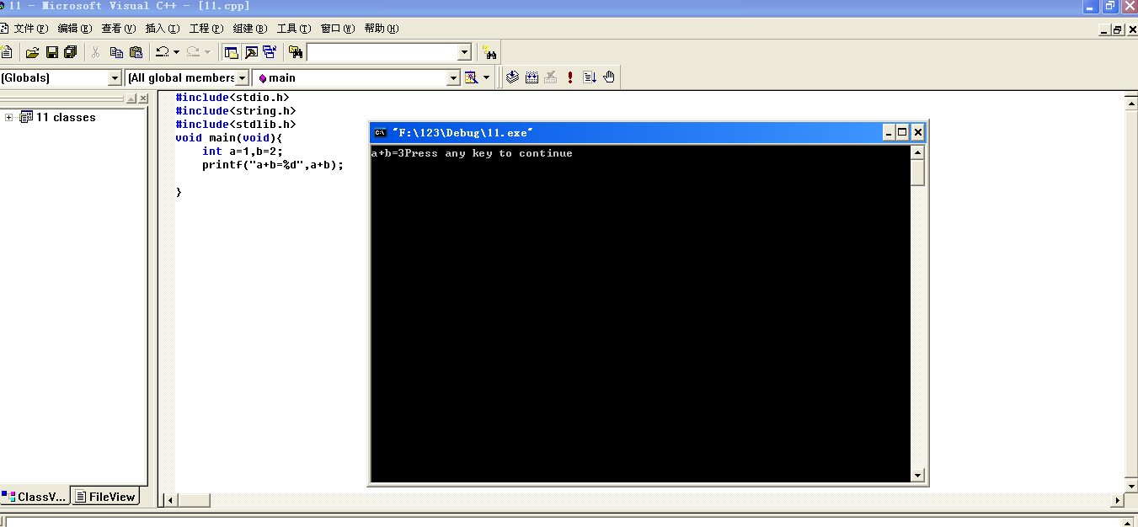This screenshot has height=527, width=1138.
Task: Expand the 11 classes tree node
Action: coord(8,117)
